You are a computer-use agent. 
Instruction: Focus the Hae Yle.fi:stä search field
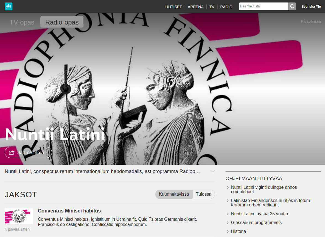[263, 6]
